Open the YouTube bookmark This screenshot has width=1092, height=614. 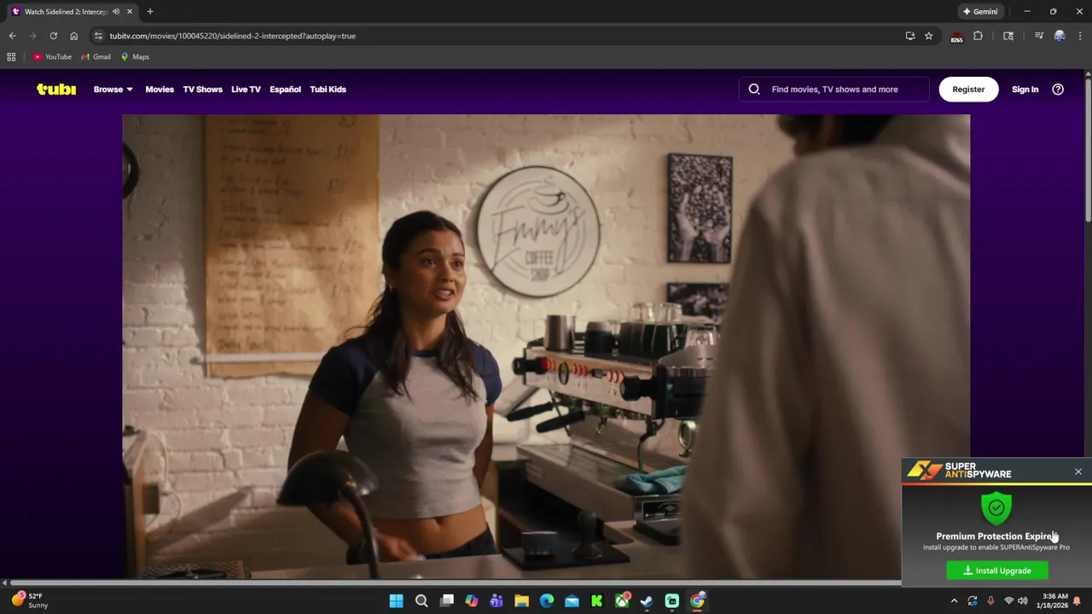[52, 56]
